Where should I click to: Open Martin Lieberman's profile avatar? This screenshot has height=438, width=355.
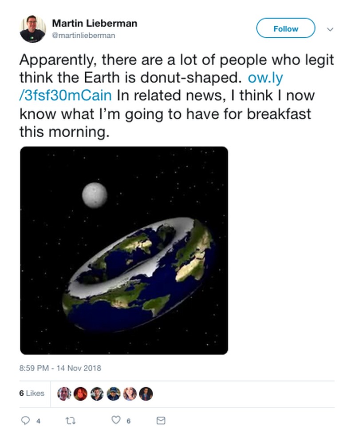coord(32,29)
